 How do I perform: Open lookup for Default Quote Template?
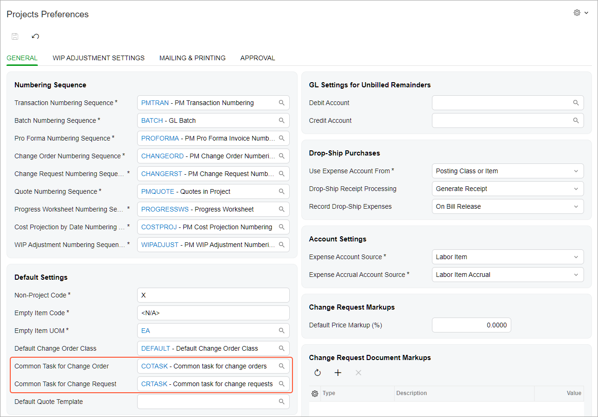point(282,402)
